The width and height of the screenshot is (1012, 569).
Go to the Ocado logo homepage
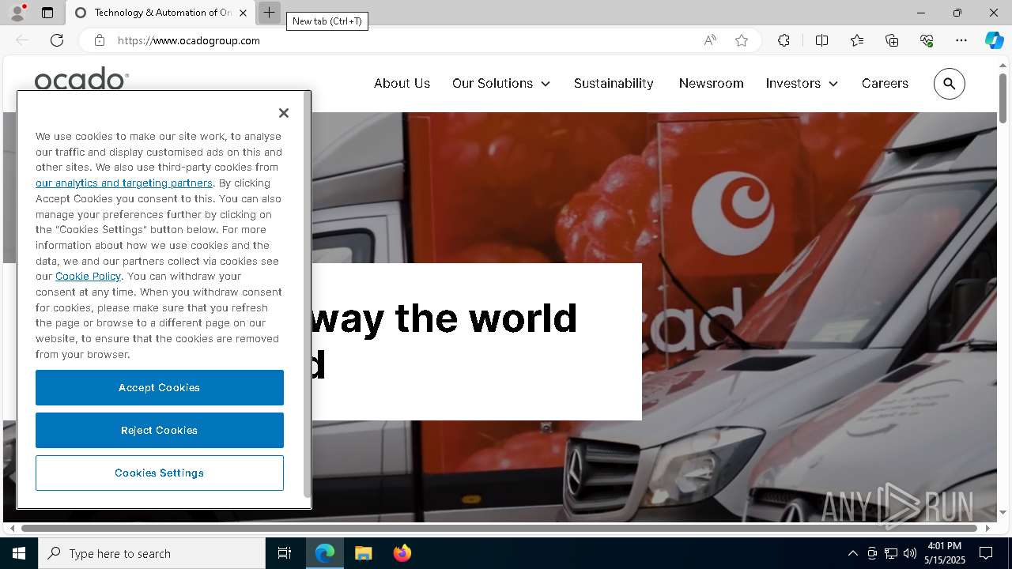pyautogui.click(x=81, y=78)
